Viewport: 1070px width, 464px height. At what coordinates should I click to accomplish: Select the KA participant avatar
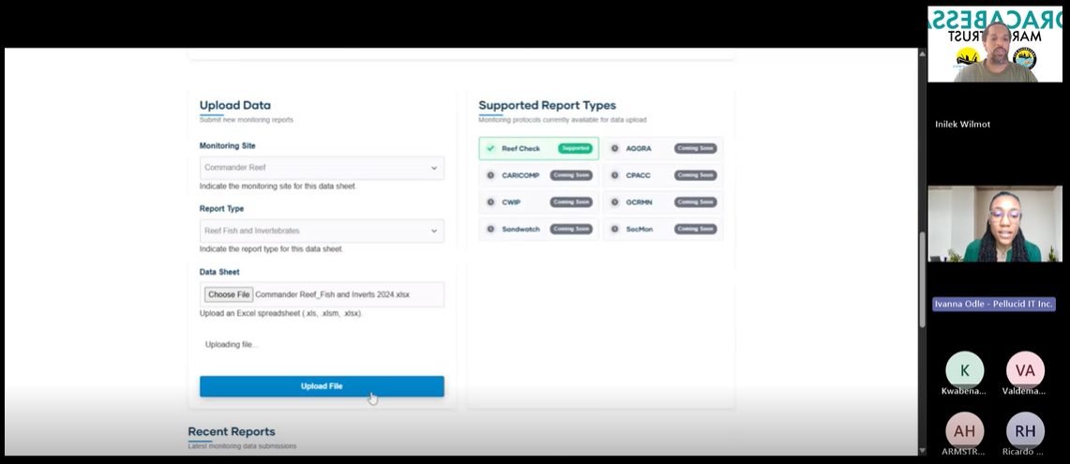(964, 369)
